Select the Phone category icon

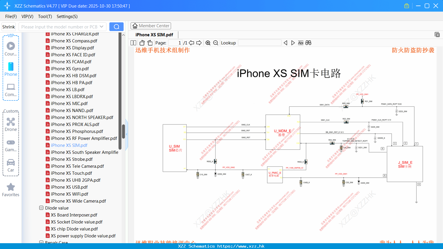point(11,66)
